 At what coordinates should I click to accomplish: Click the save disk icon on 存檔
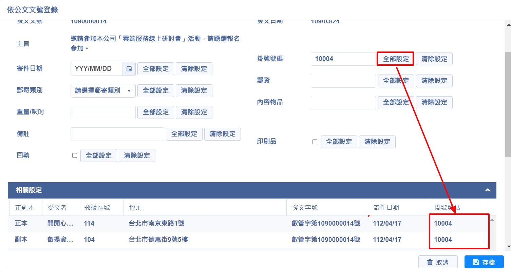coord(476,262)
